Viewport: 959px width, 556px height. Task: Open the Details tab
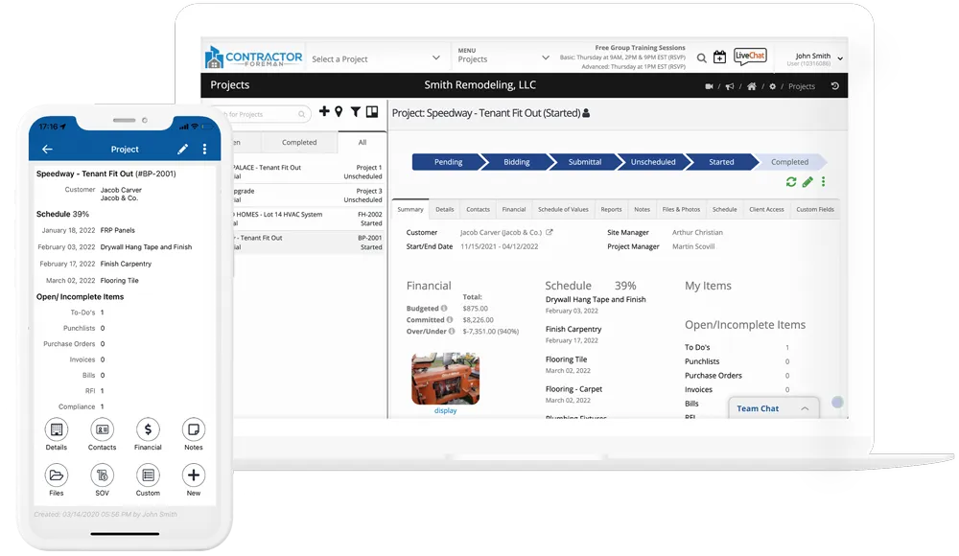tap(445, 209)
